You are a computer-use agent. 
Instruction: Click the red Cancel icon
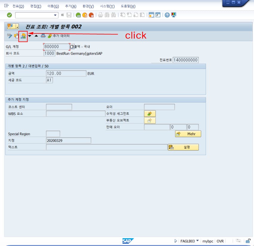click(x=91, y=15)
